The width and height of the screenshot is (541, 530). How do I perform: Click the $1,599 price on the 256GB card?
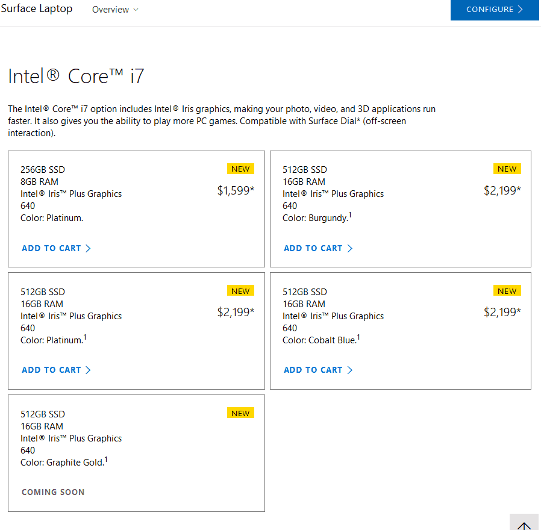(x=236, y=190)
